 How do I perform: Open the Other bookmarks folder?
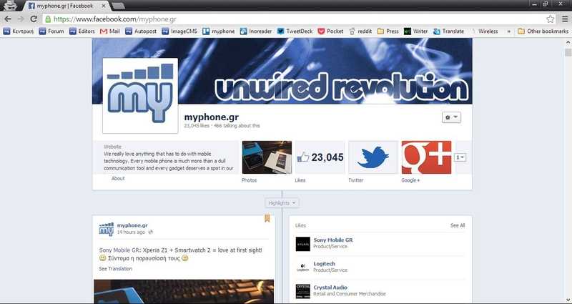click(542, 31)
